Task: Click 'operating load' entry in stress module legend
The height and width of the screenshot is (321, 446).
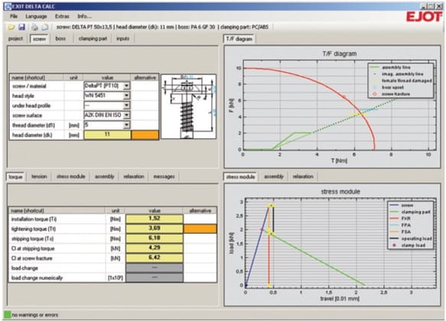Action: [416, 238]
